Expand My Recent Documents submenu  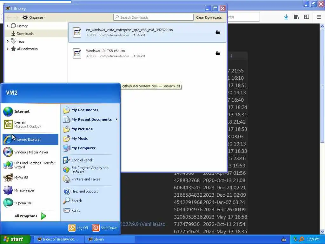90,119
